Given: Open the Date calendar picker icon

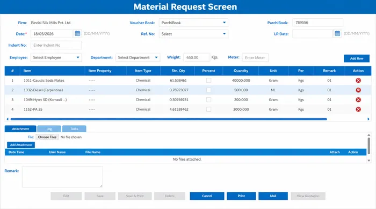Looking at the screenshot, I should click(77, 34).
